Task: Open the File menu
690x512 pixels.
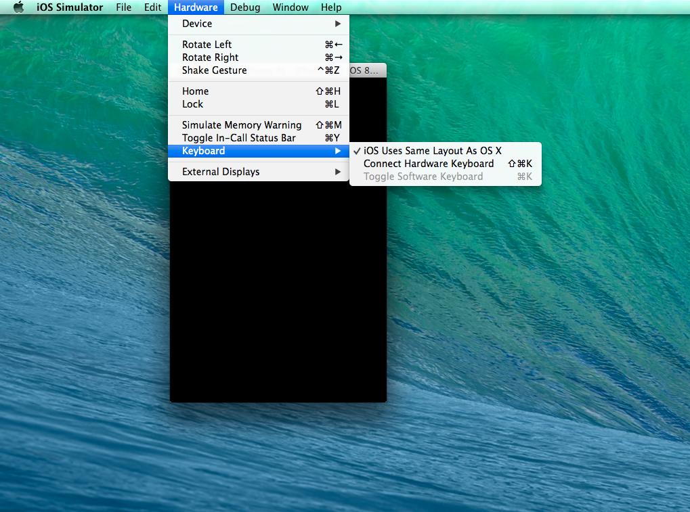Action: (124, 7)
